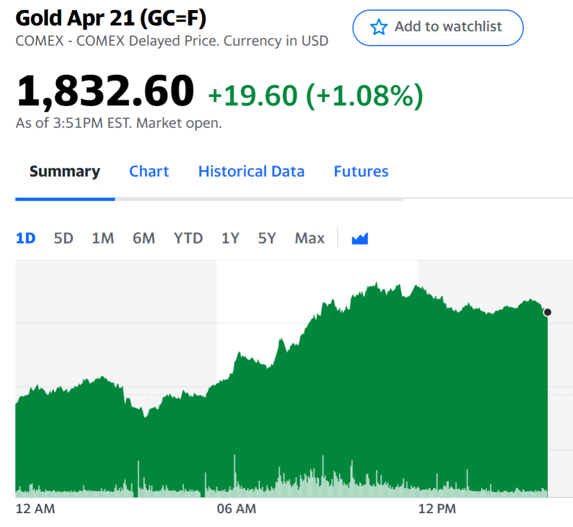Screen dimensions: 573x527
Task: Click the 06 AM time axis label
Action: pos(237,509)
